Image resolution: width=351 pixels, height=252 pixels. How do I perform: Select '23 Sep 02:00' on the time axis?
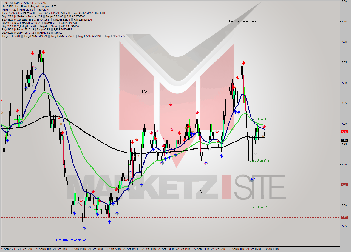coord(236,249)
